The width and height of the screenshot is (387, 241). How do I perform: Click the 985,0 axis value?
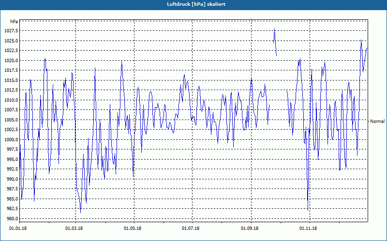12,199
